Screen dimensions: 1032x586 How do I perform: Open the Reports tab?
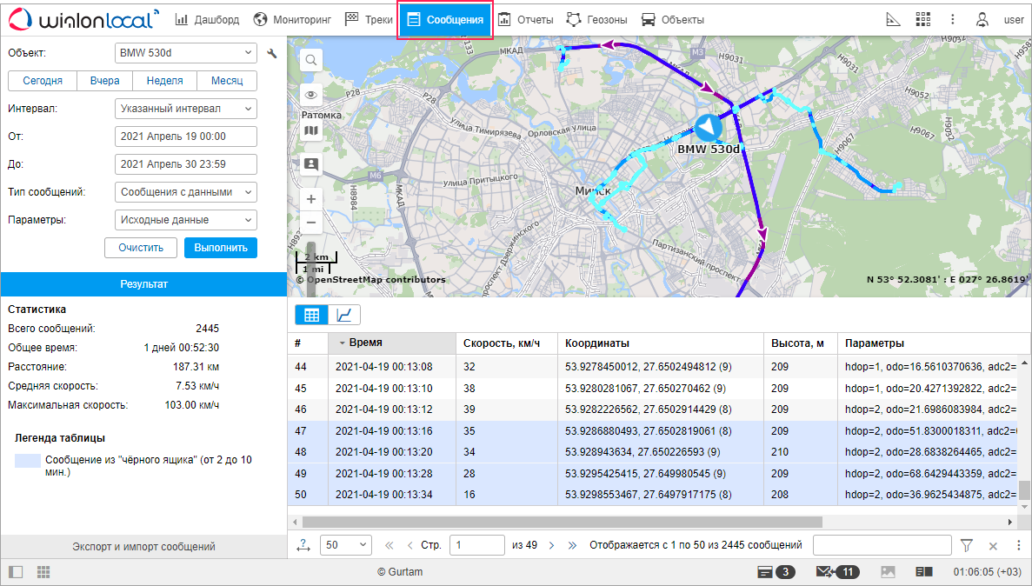click(527, 19)
